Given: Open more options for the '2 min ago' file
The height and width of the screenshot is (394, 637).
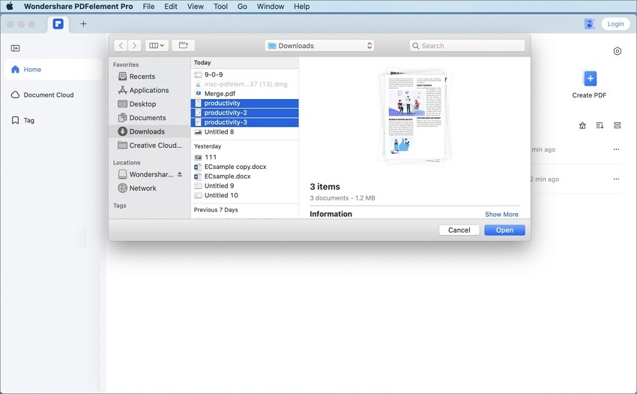Looking at the screenshot, I should click(616, 179).
